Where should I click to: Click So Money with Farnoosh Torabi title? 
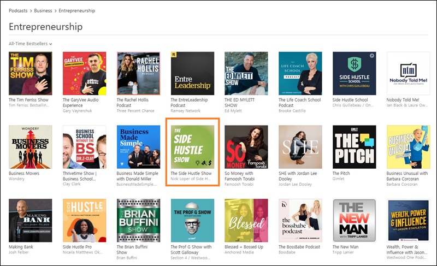coord(240,176)
